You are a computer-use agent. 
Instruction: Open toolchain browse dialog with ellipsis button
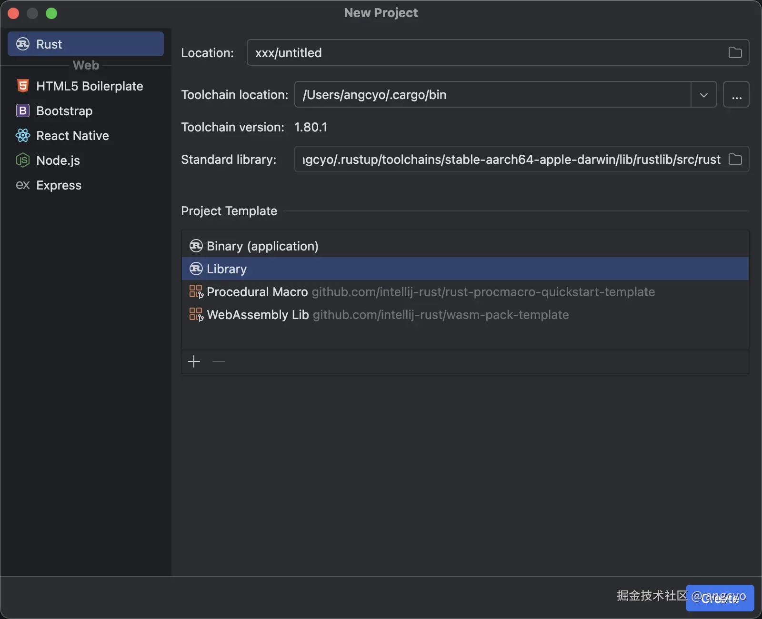(x=736, y=95)
